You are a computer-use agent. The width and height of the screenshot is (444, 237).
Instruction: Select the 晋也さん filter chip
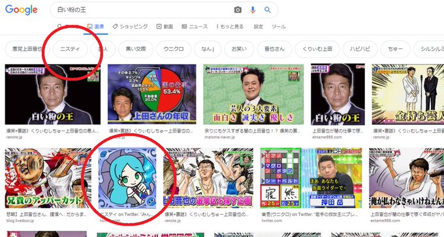click(274, 49)
